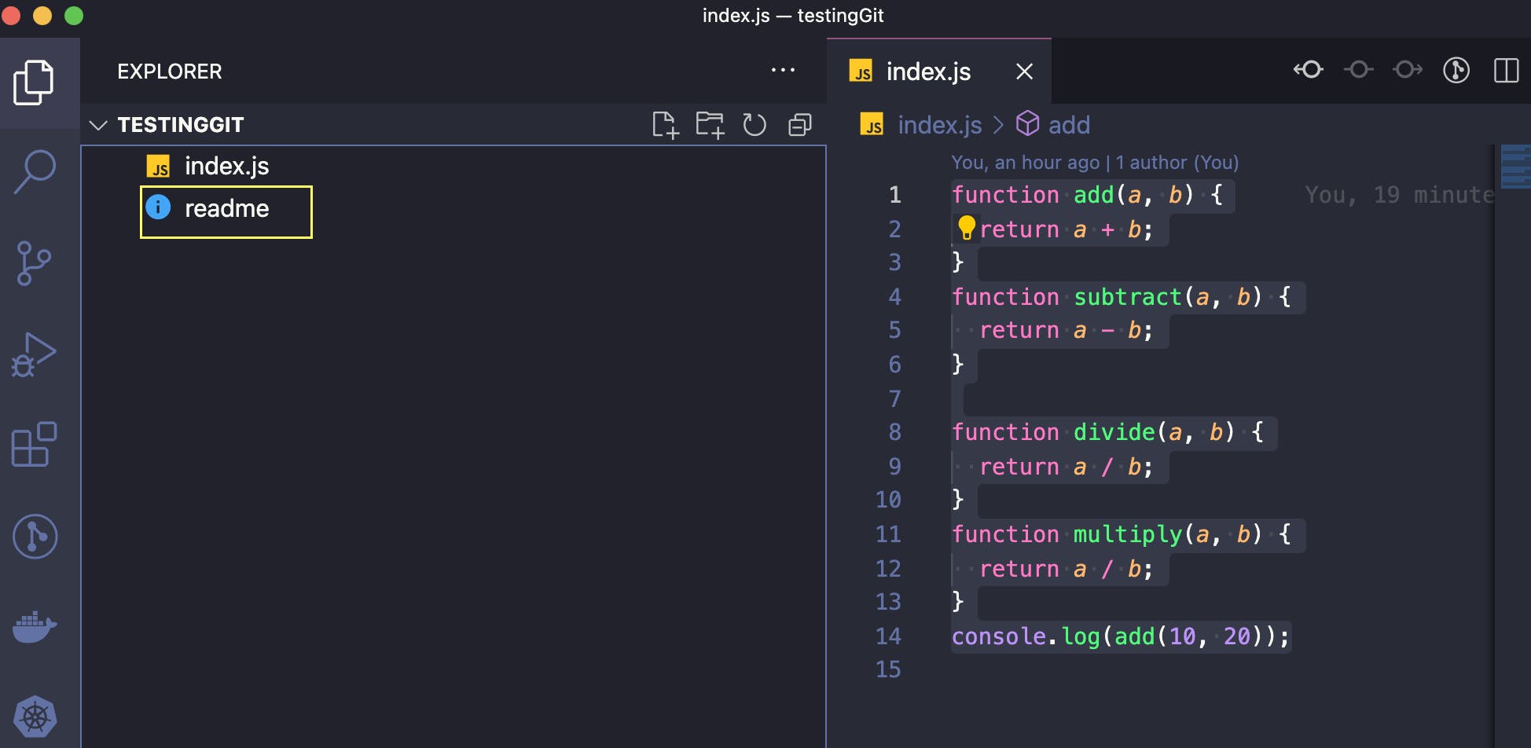The image size is (1531, 748).
Task: Click the inline blame 'You, 19 minute' text
Action: pos(1399,195)
